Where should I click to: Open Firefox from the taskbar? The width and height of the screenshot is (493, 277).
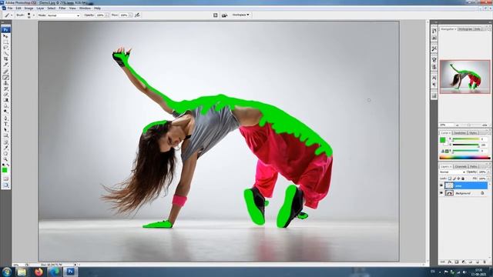(39, 272)
